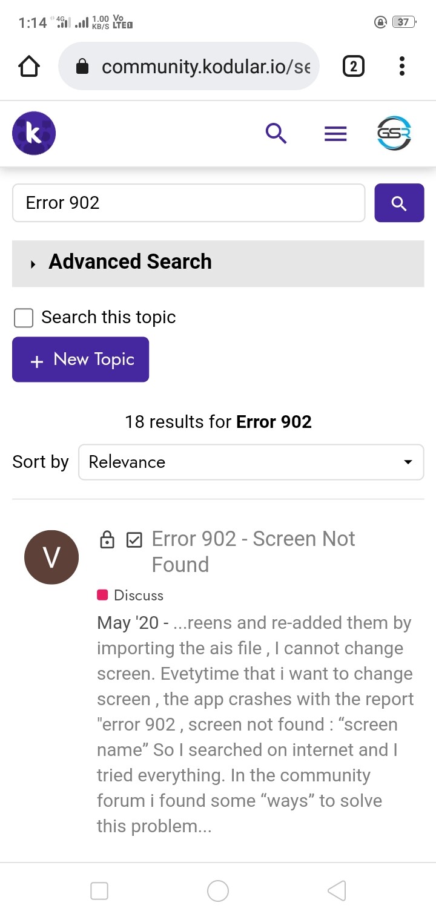Tap the Android home circle button
Screen dimensions: 436x920
pos(218,890)
